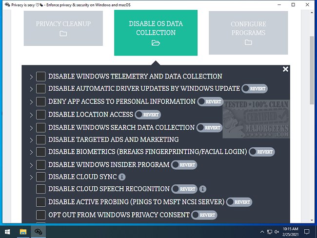Viewport: 317px width, 238px height.
Task: Expand the Disable Location Access row
Action: pyautogui.click(x=31, y=115)
